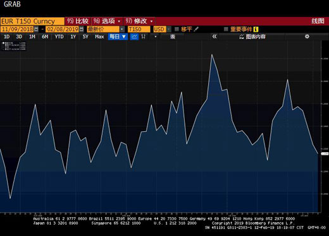This screenshot has height=236, width=329.
Task: Click the current price marker on axis
Action: point(325,154)
